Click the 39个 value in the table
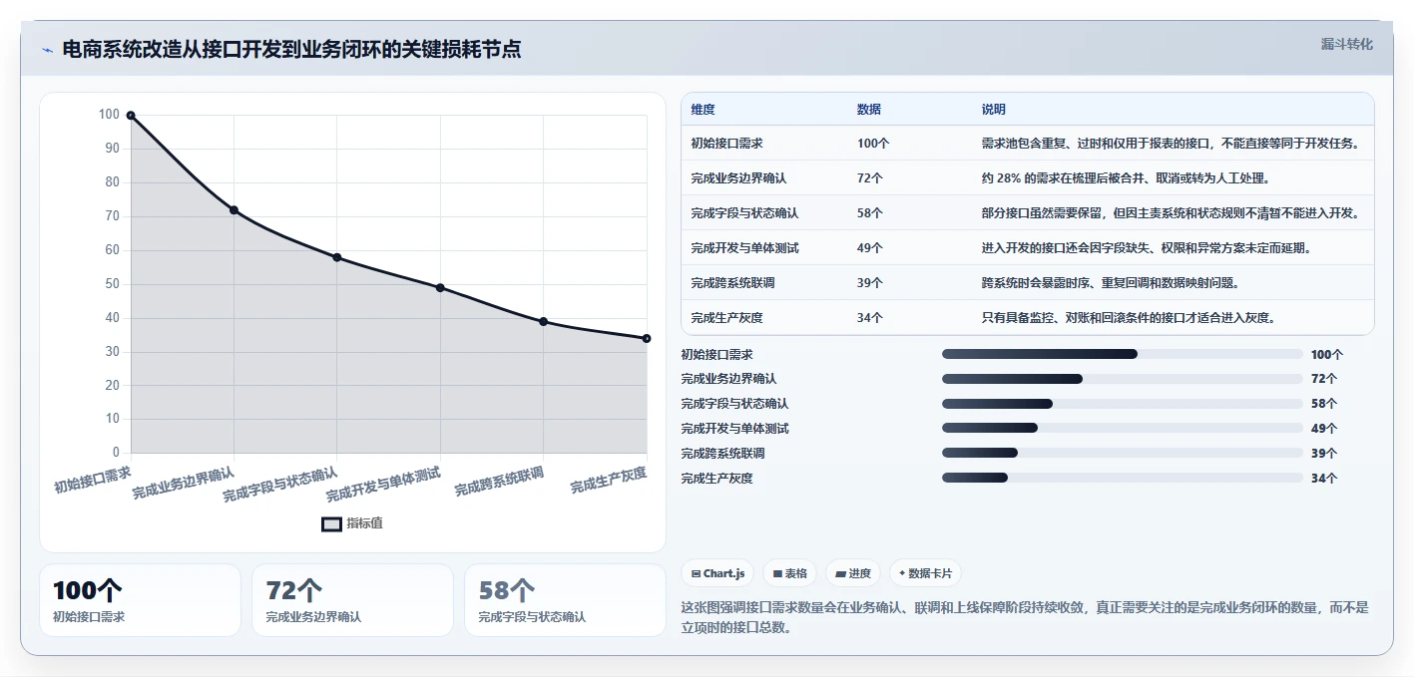Image resolution: width=1414 pixels, height=677 pixels. tap(869, 283)
